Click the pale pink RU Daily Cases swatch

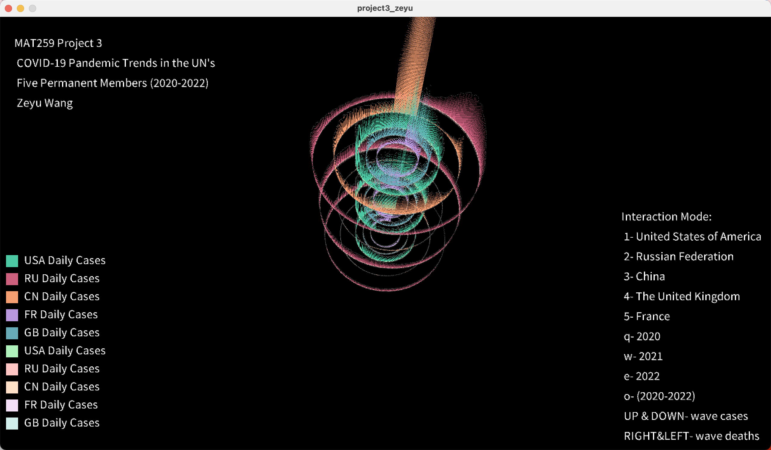click(x=12, y=369)
